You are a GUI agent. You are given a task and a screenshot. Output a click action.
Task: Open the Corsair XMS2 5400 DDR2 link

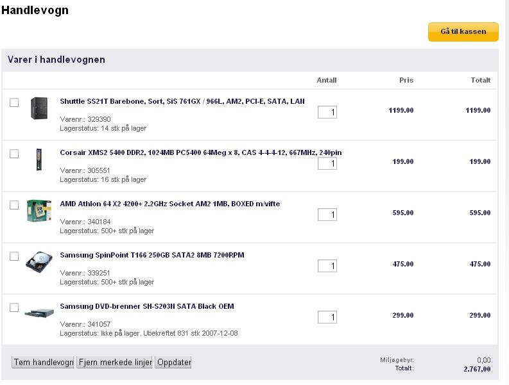[x=201, y=152]
